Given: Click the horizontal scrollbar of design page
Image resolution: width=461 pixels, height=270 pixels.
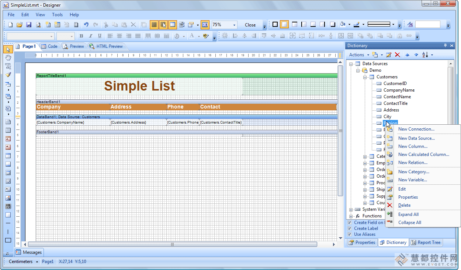Looking at the screenshot, I should coord(172,244).
